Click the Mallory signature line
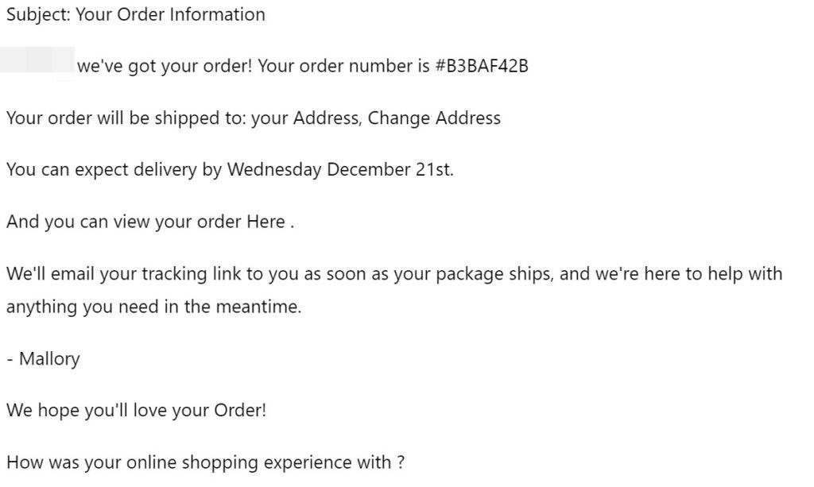814x487 pixels. click(44, 359)
